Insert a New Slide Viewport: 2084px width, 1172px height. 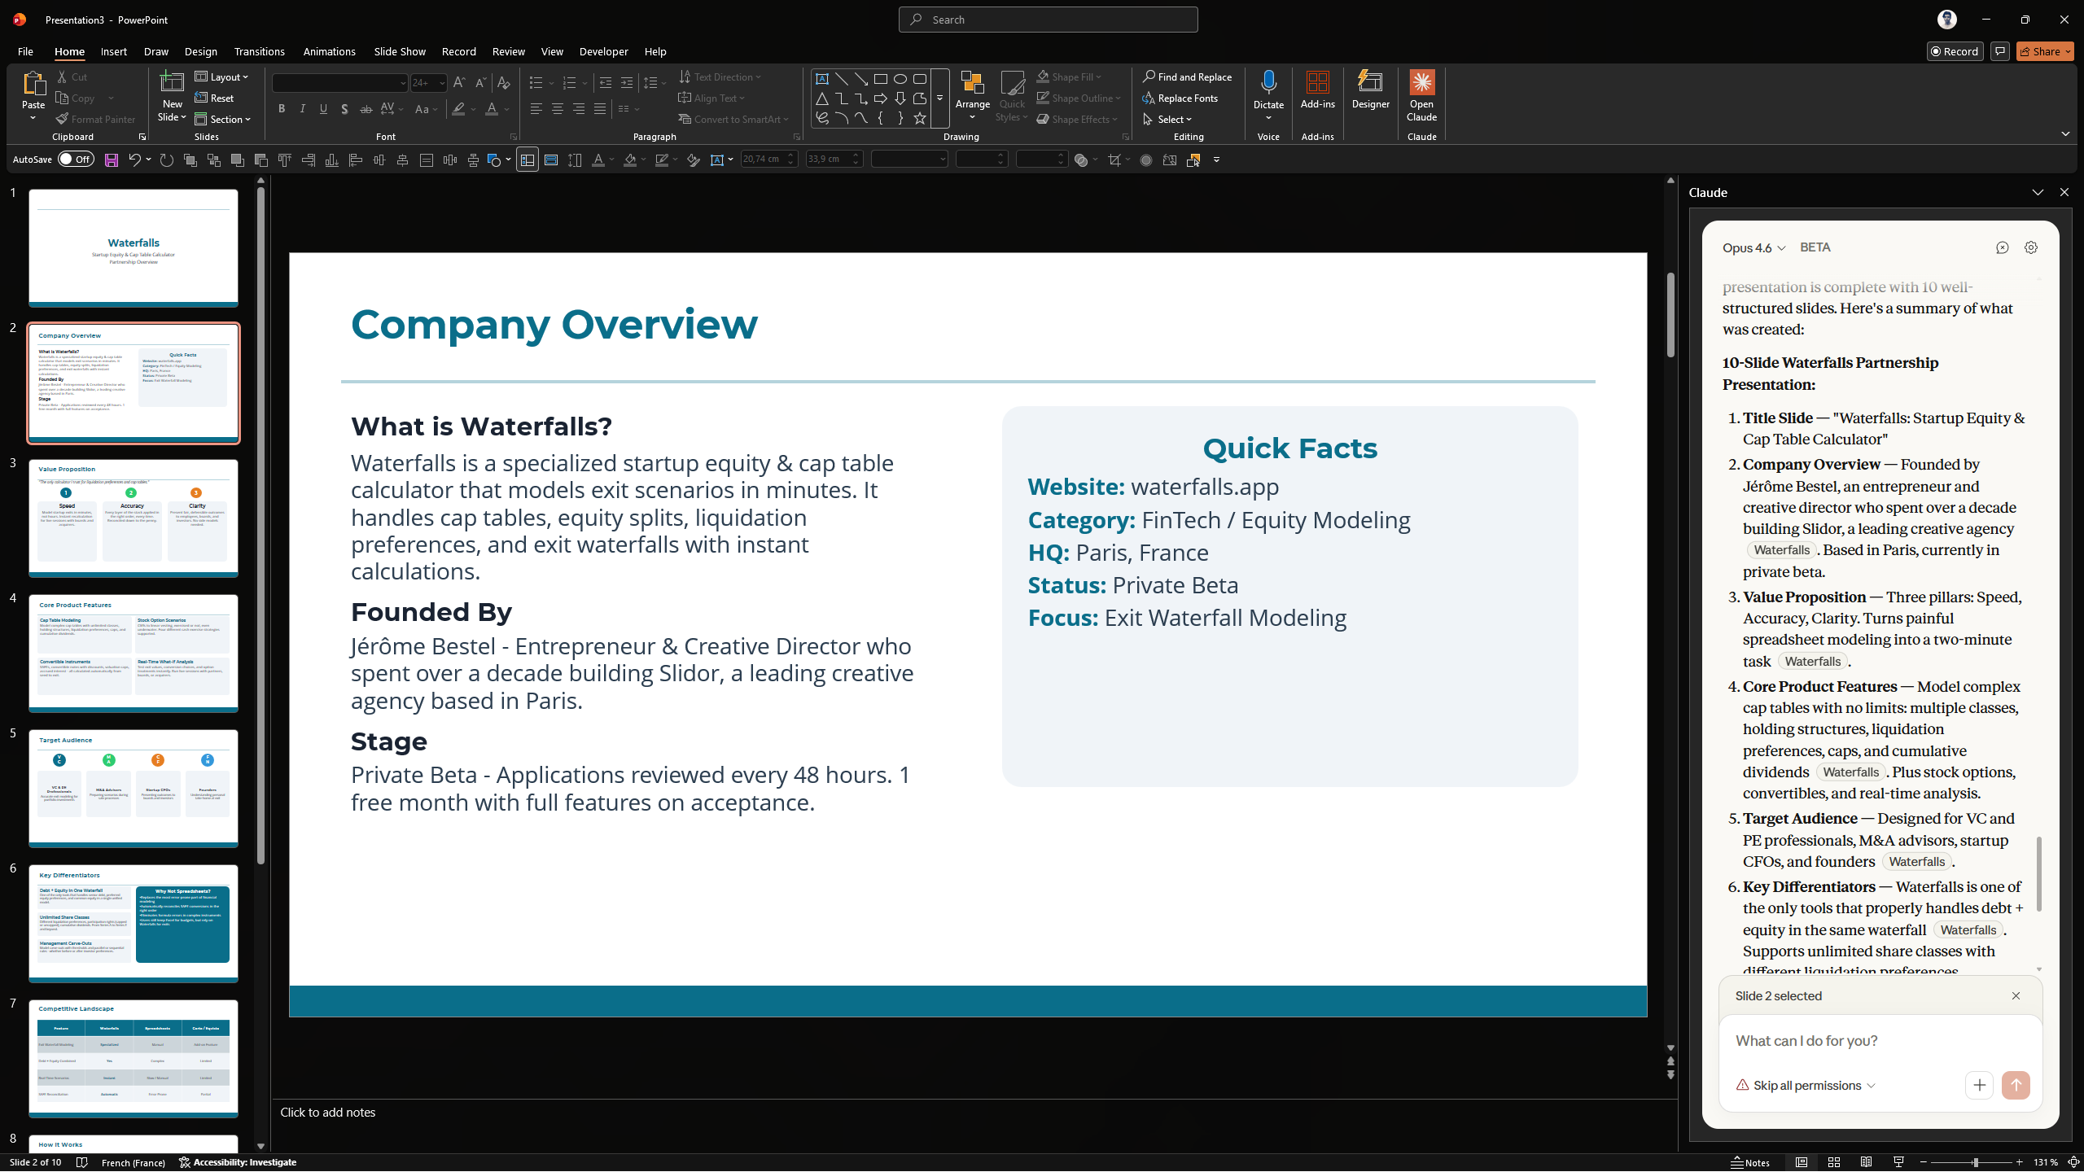coord(172,84)
